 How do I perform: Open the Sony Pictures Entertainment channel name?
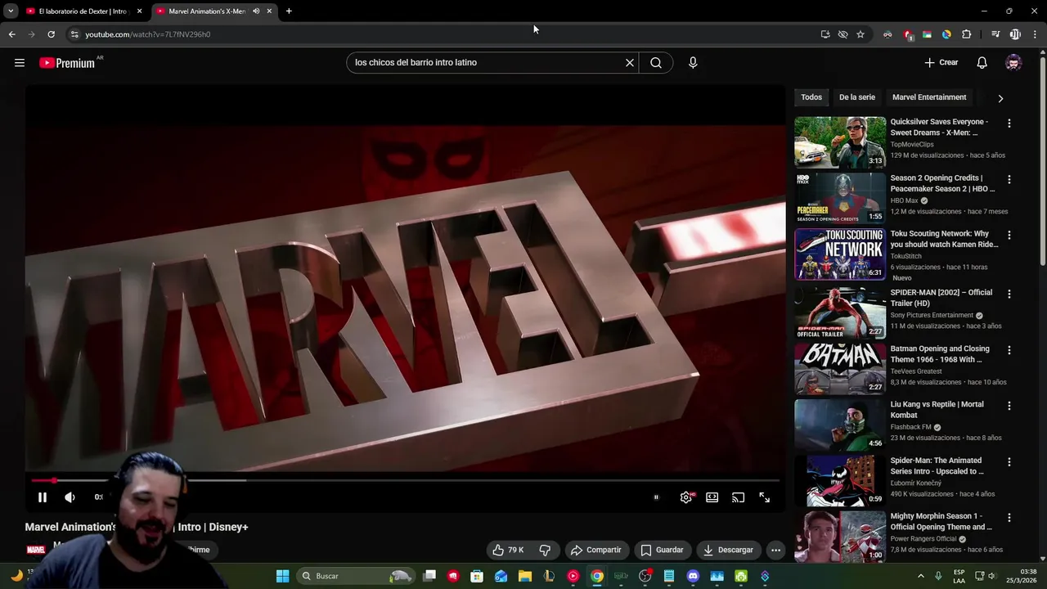coord(932,315)
